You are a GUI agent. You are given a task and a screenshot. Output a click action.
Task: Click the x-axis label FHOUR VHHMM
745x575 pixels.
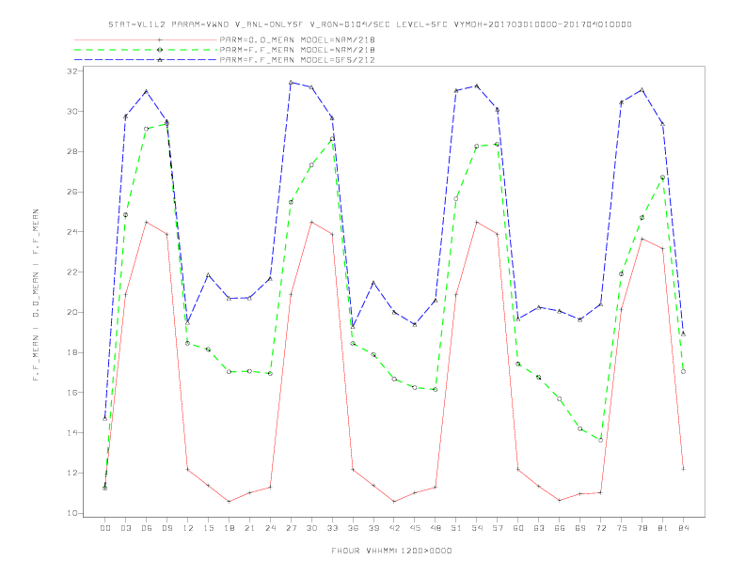391,551
